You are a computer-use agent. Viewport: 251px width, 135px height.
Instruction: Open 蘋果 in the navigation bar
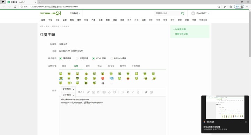click(79, 20)
